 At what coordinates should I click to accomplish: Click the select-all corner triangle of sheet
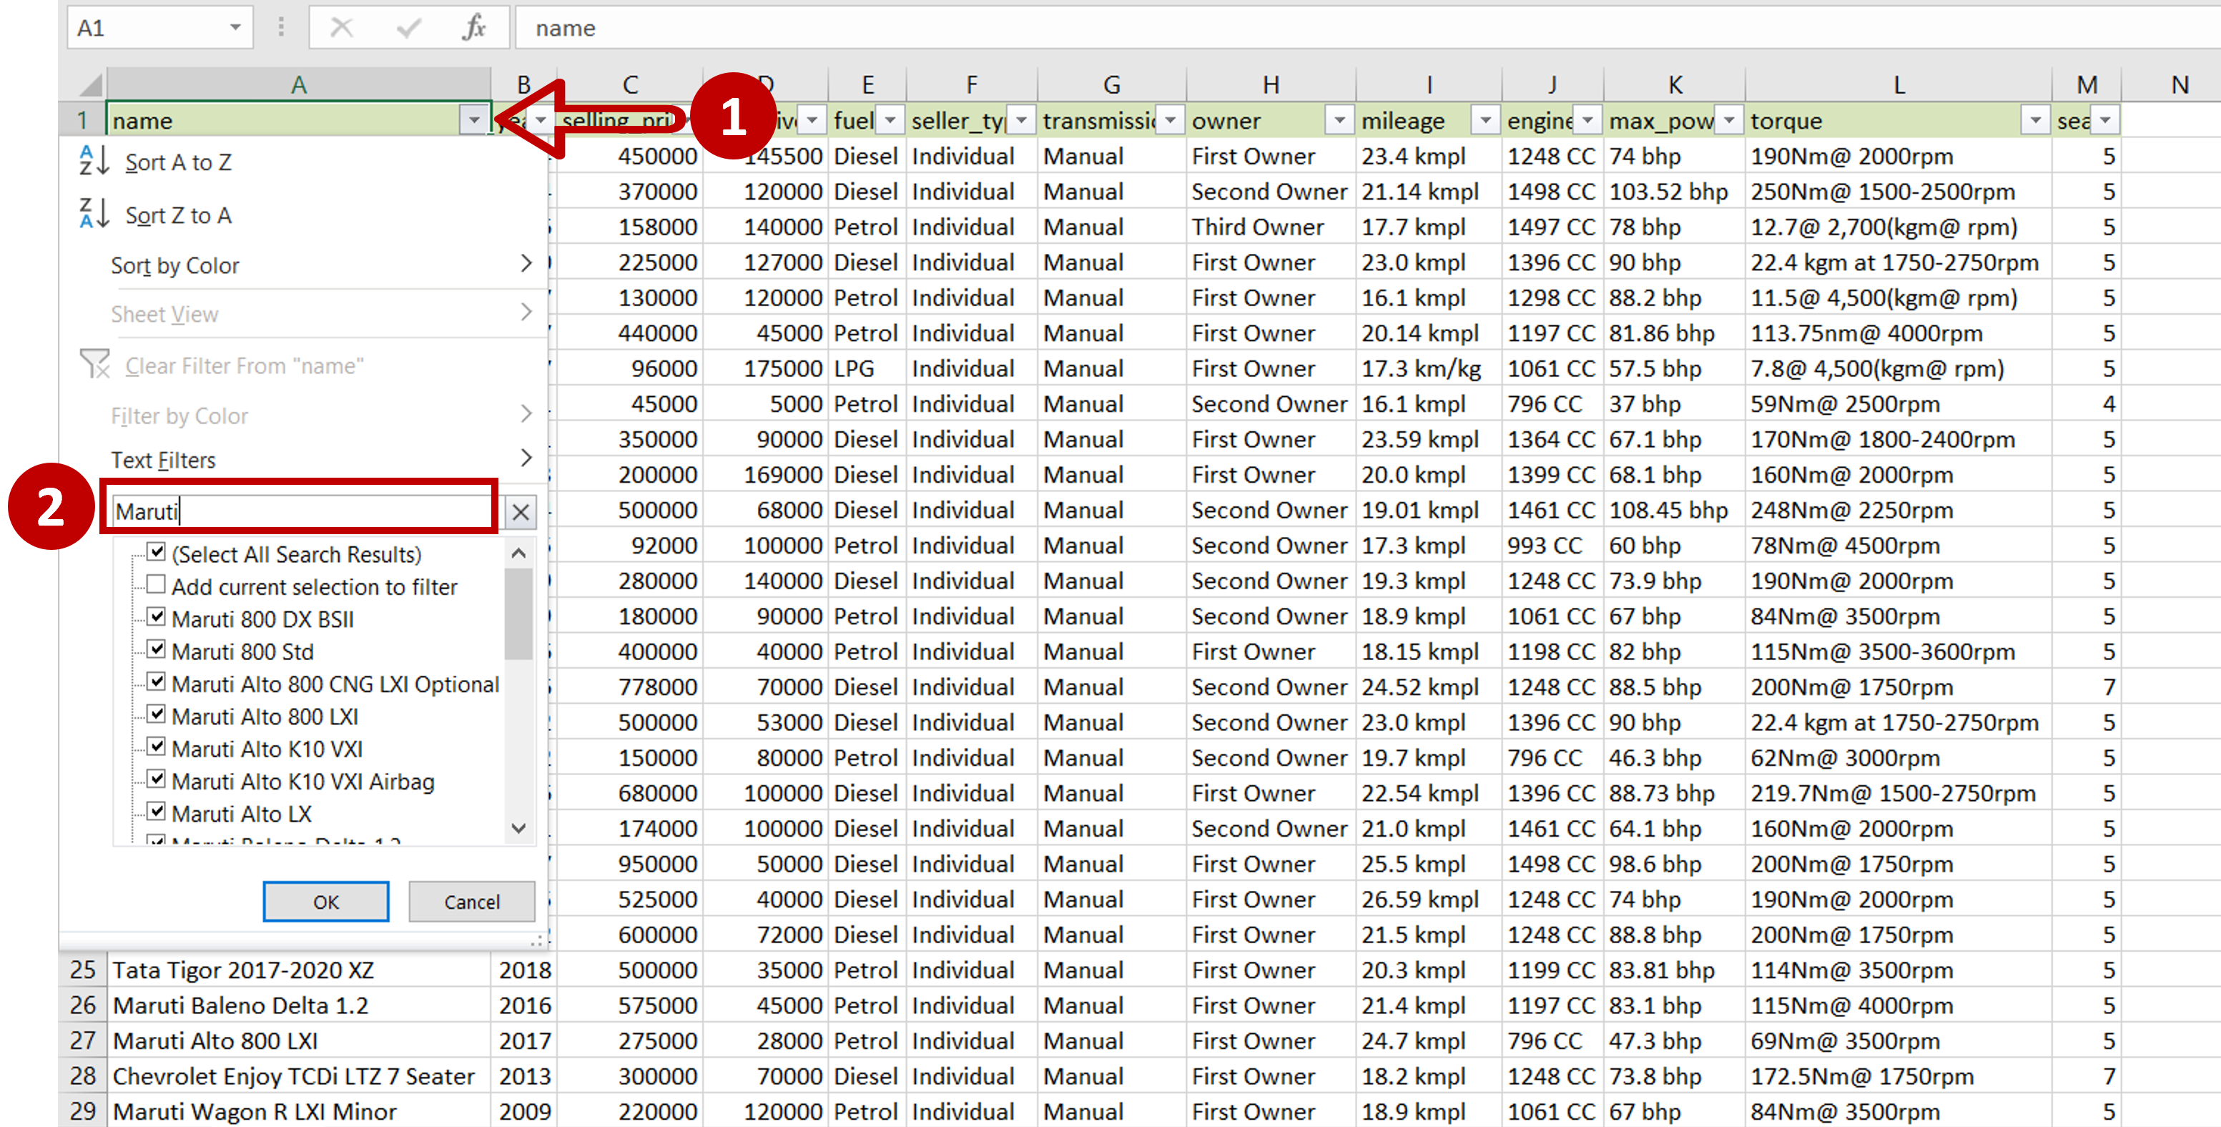pos(89,84)
